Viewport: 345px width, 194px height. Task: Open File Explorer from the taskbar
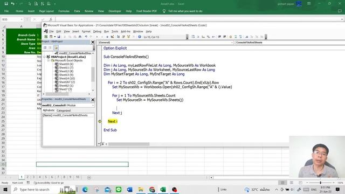pos(141,189)
